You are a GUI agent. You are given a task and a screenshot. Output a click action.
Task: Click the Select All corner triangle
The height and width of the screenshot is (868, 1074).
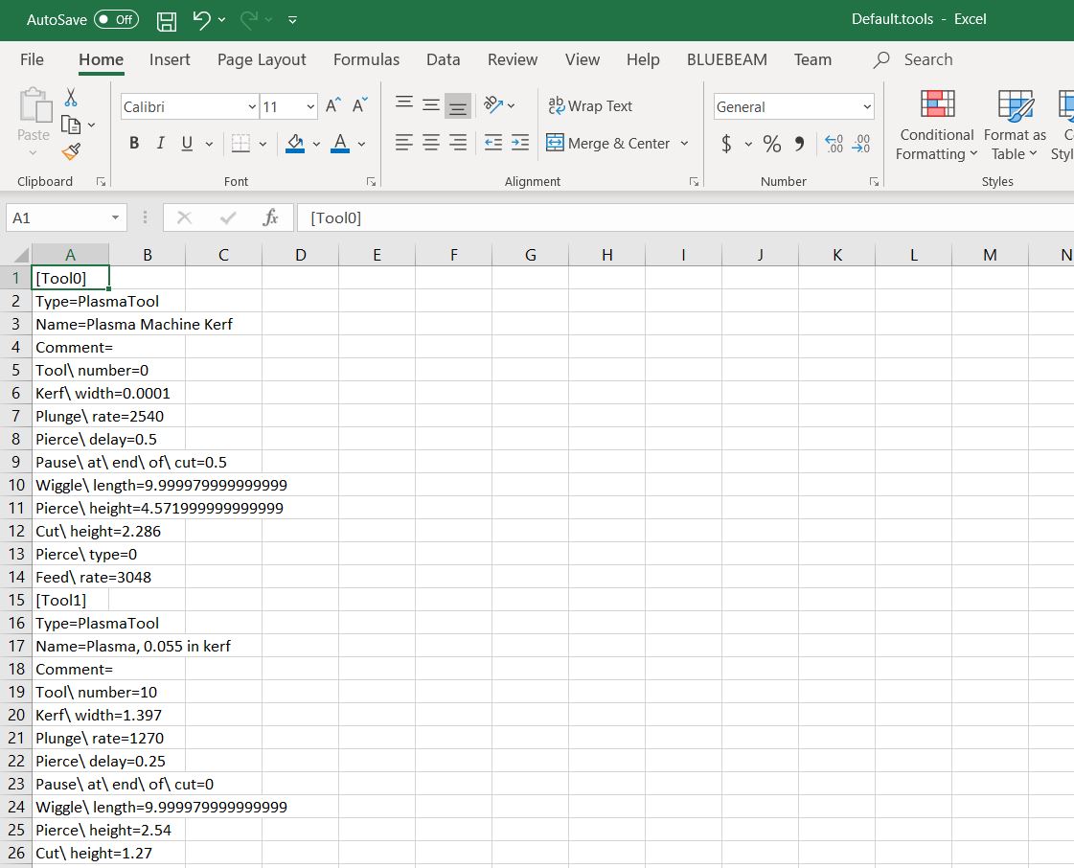21,256
